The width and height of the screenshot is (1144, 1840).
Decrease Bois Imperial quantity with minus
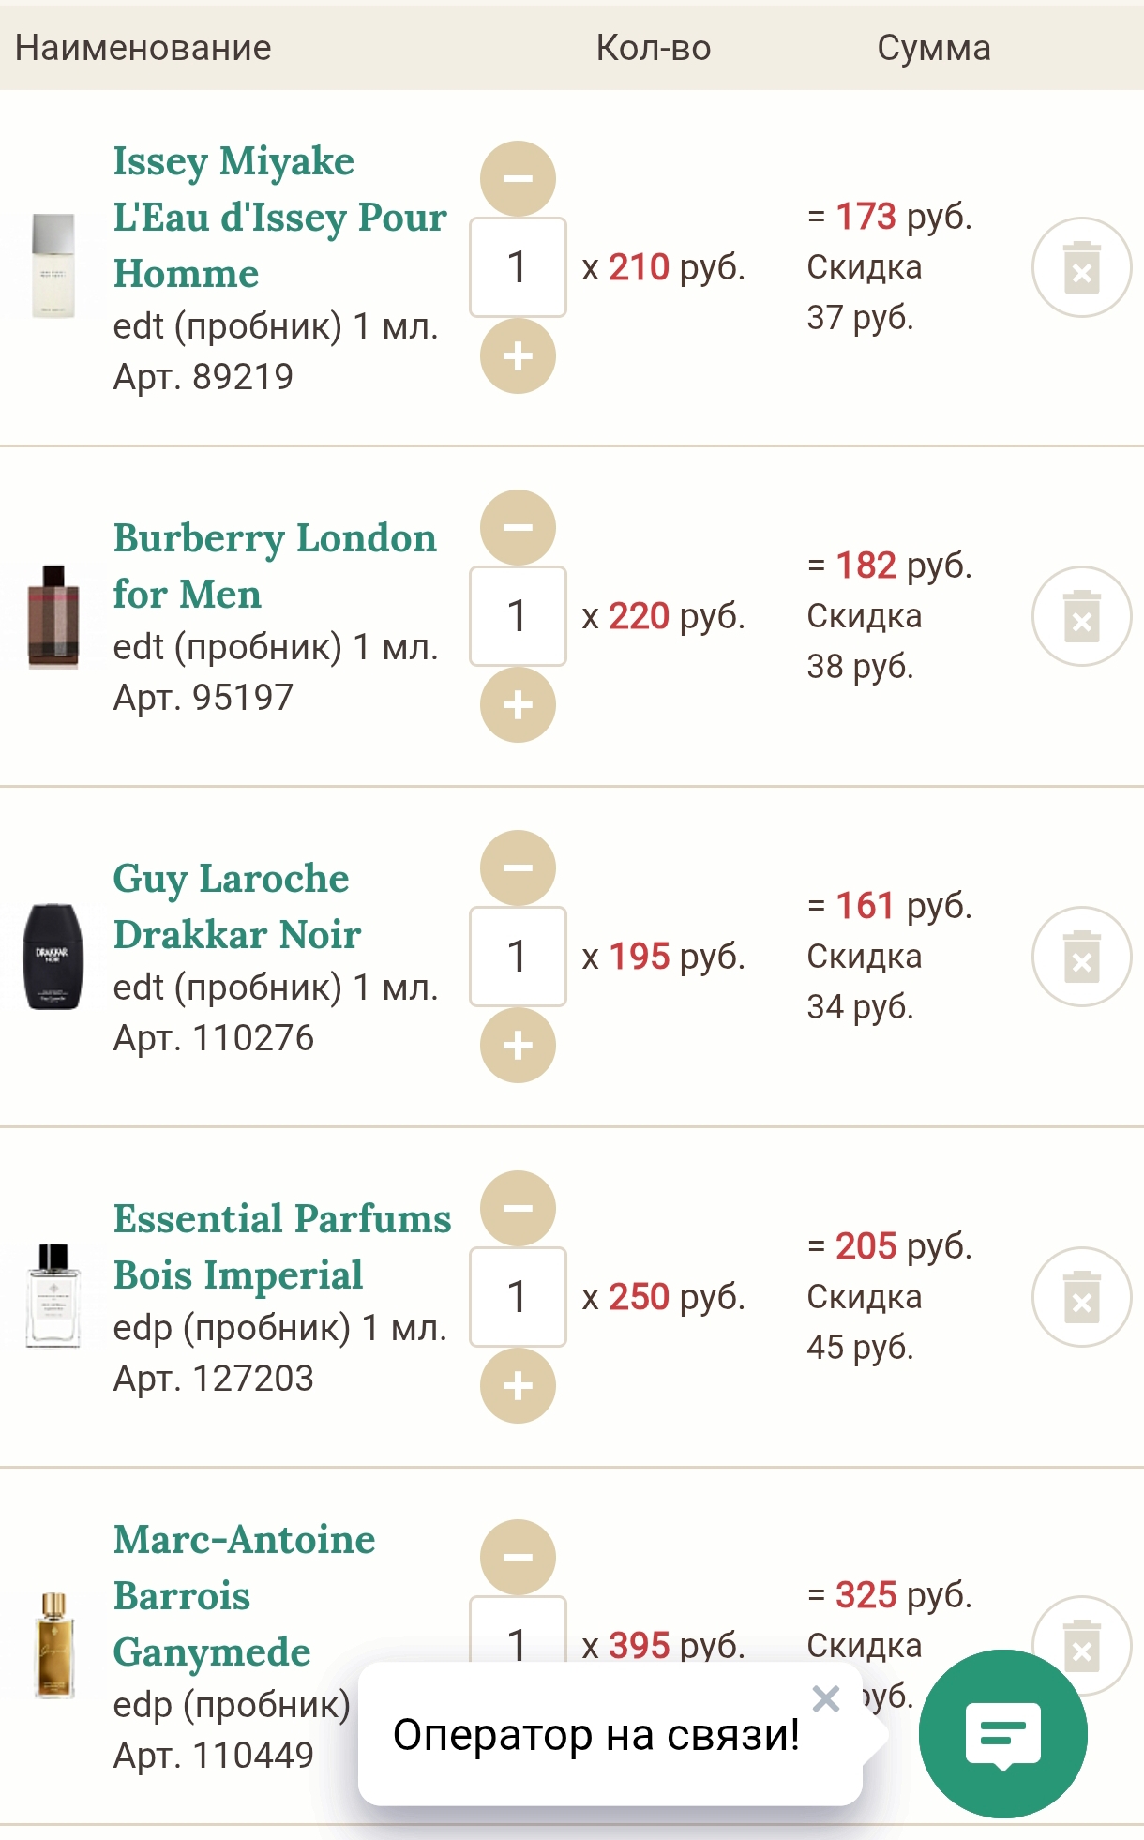click(x=518, y=1208)
